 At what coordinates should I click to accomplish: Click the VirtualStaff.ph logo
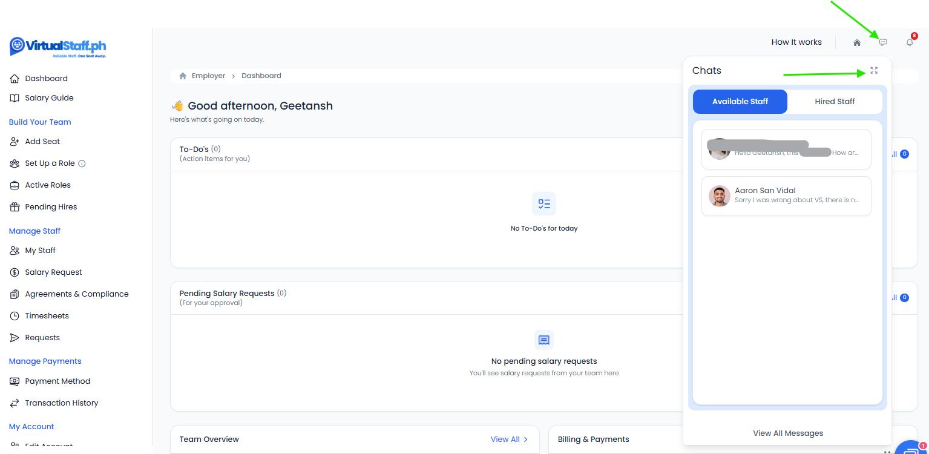pyautogui.click(x=58, y=47)
